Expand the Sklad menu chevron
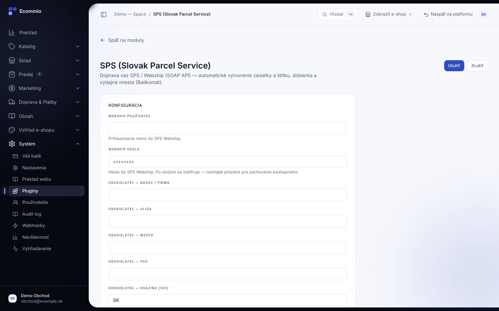The width and height of the screenshot is (499, 311). [x=78, y=60]
